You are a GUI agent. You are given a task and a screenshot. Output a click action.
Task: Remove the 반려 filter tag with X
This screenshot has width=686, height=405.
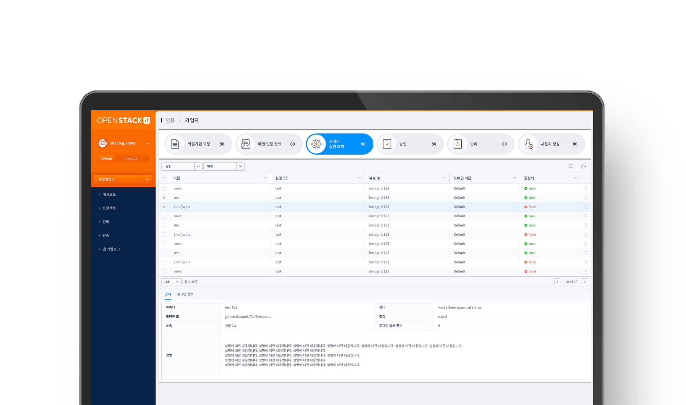click(x=240, y=166)
